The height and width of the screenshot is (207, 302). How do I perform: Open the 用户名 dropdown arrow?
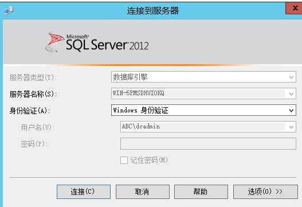click(291, 127)
